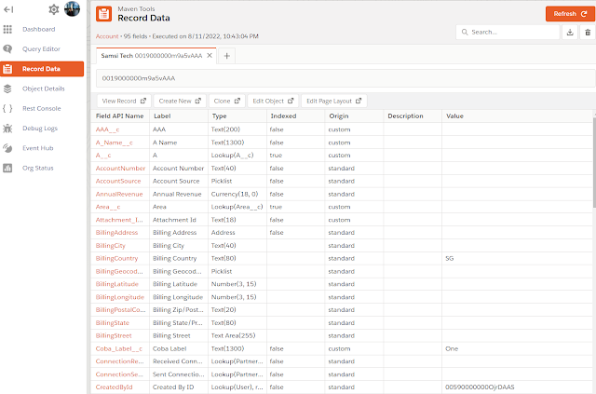Select the value 'One' cell

point(517,348)
